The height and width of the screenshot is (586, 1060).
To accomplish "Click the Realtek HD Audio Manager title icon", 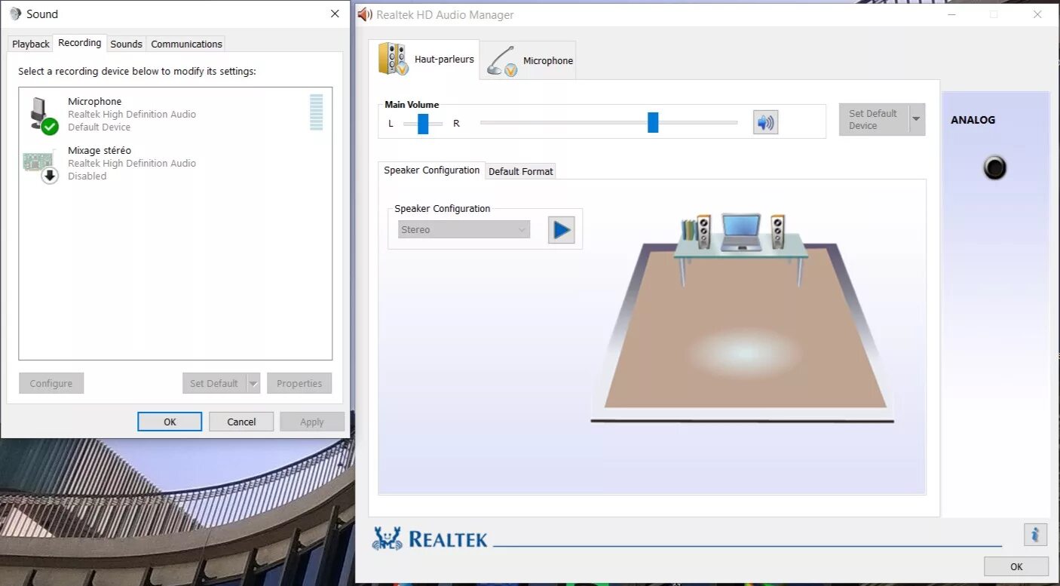I will [x=366, y=14].
